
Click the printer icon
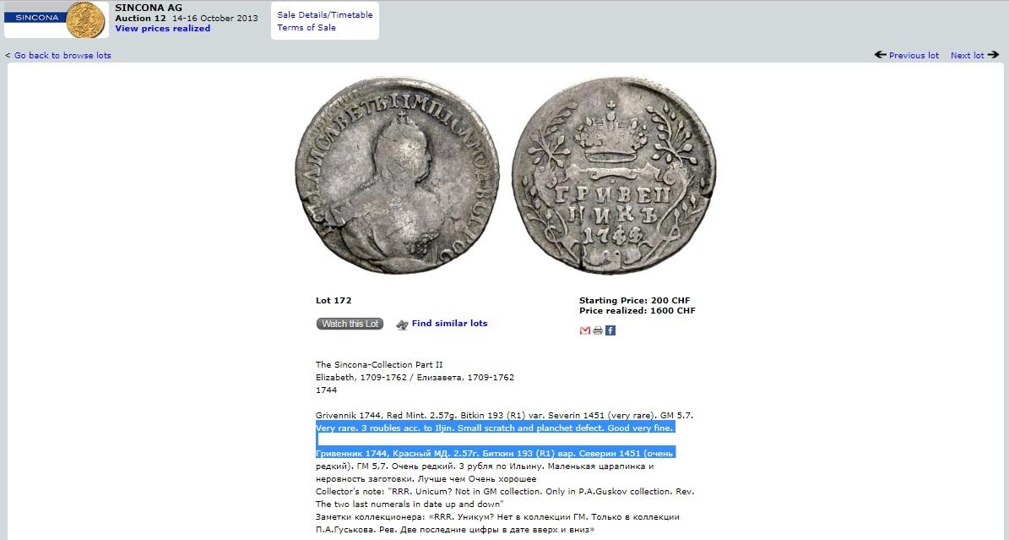click(598, 330)
